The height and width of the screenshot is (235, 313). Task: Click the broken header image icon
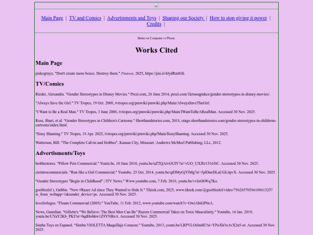pos(156,5)
